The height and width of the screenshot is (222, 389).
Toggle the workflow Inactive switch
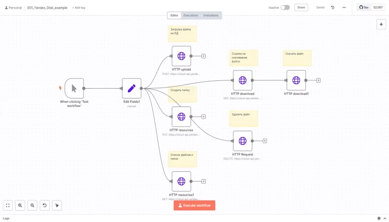pos(285,7)
